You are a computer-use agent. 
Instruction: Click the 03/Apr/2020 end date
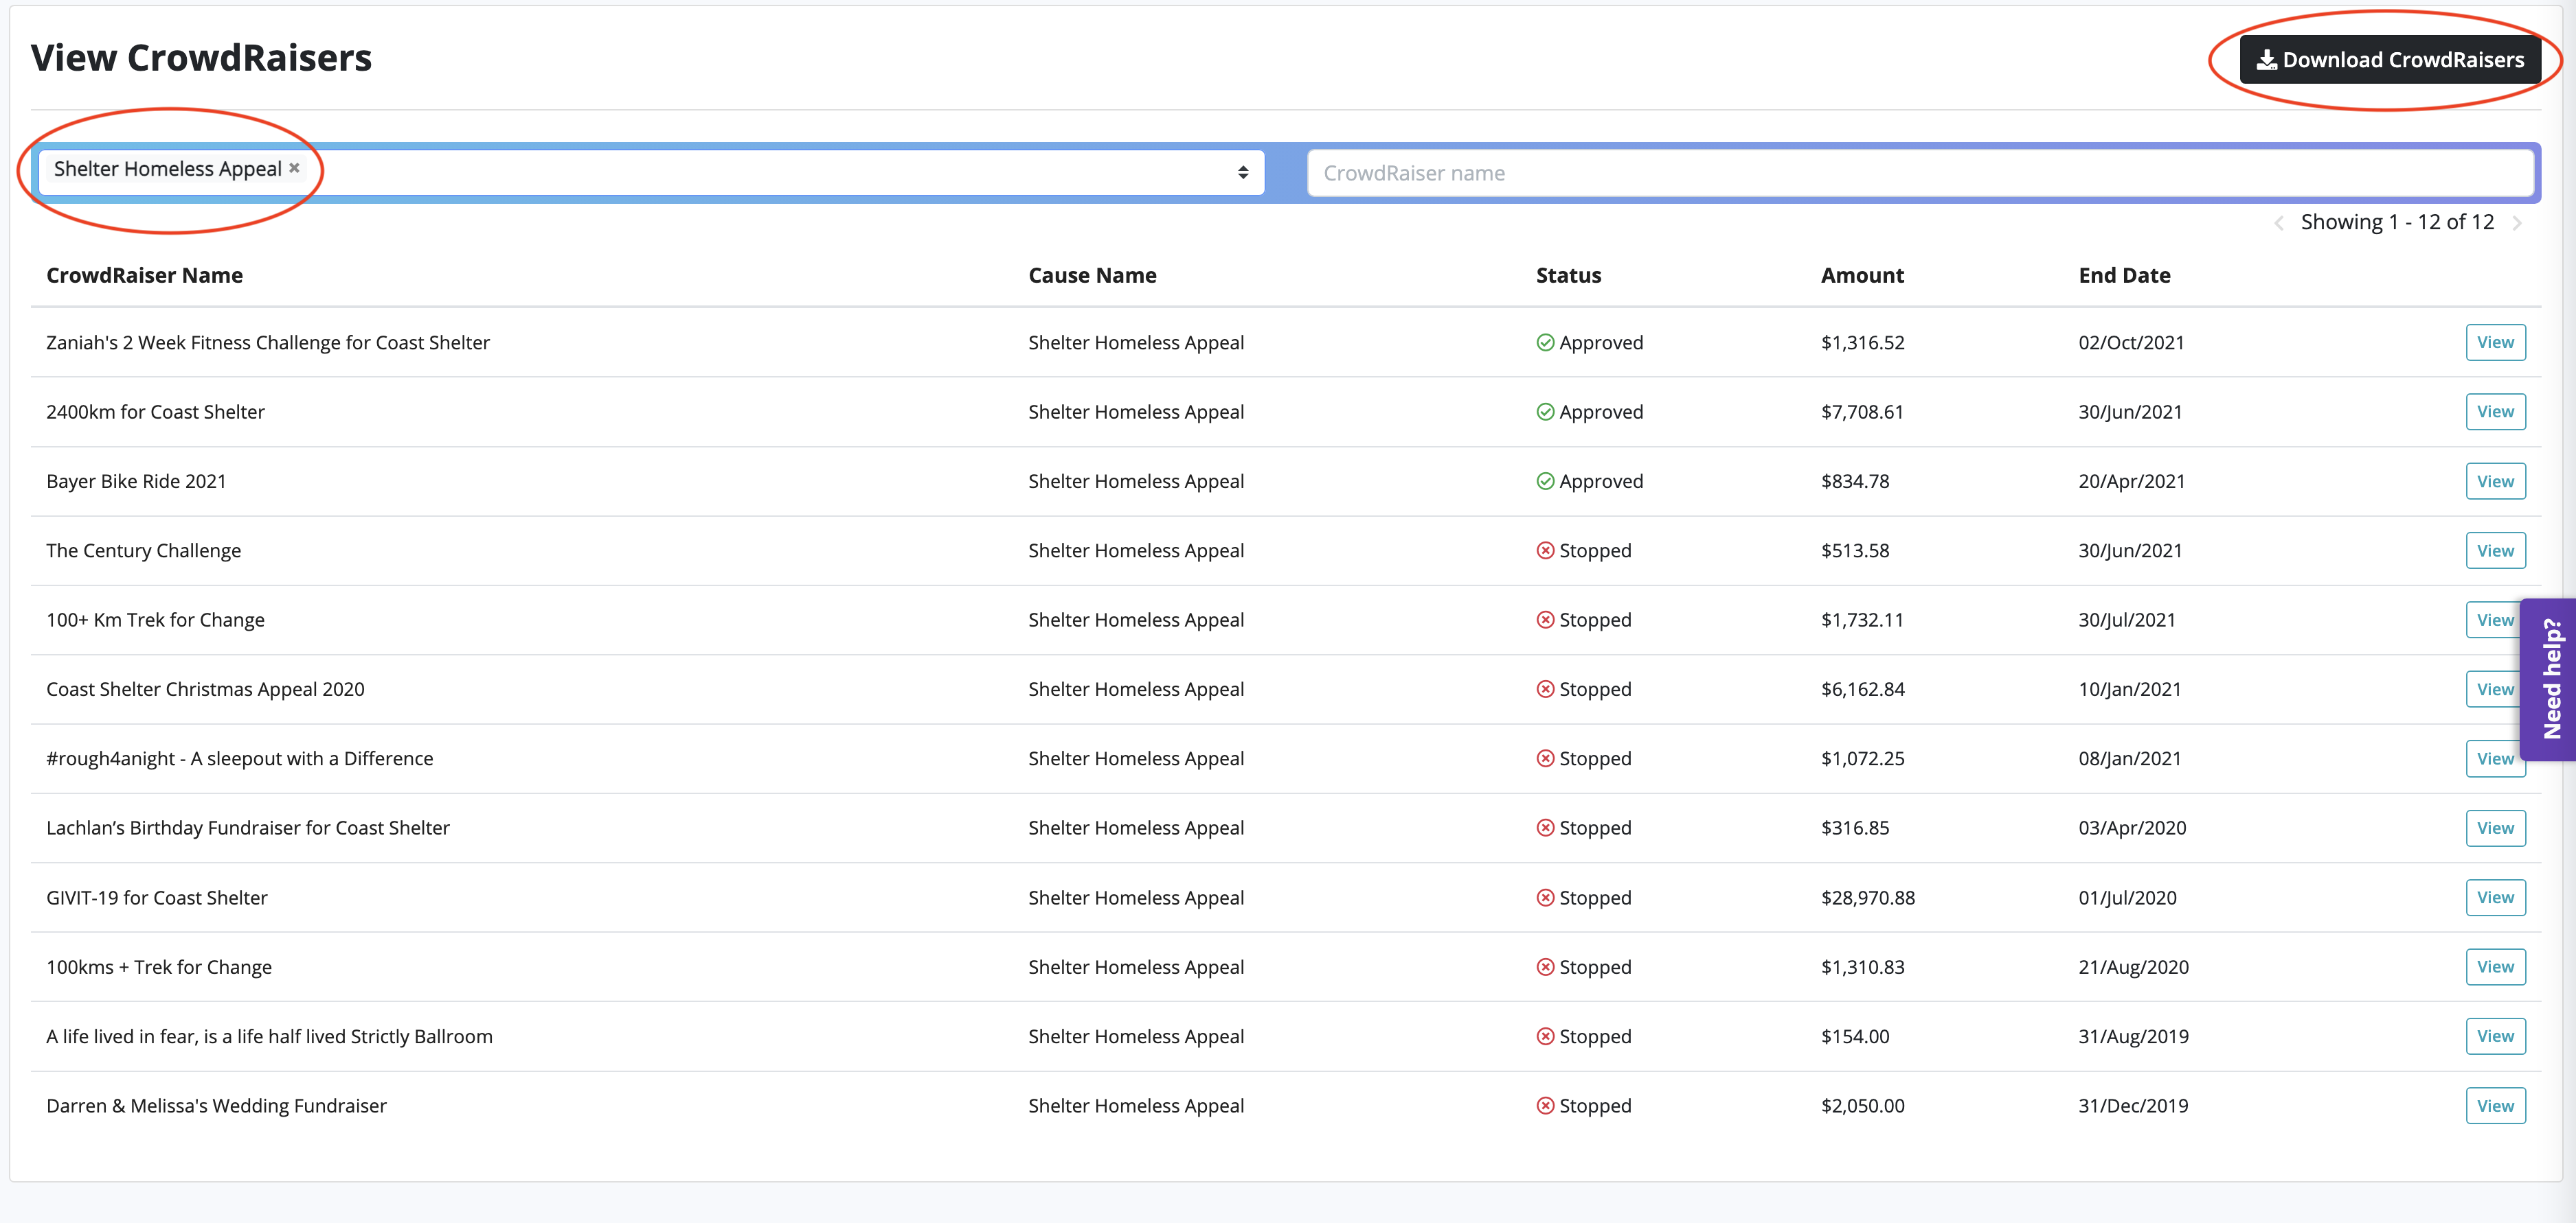[x=2132, y=828]
